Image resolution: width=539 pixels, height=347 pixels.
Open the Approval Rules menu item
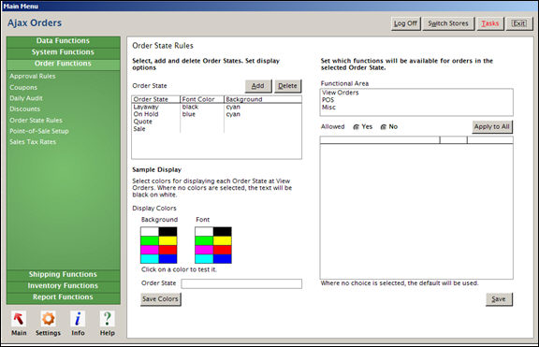(33, 77)
